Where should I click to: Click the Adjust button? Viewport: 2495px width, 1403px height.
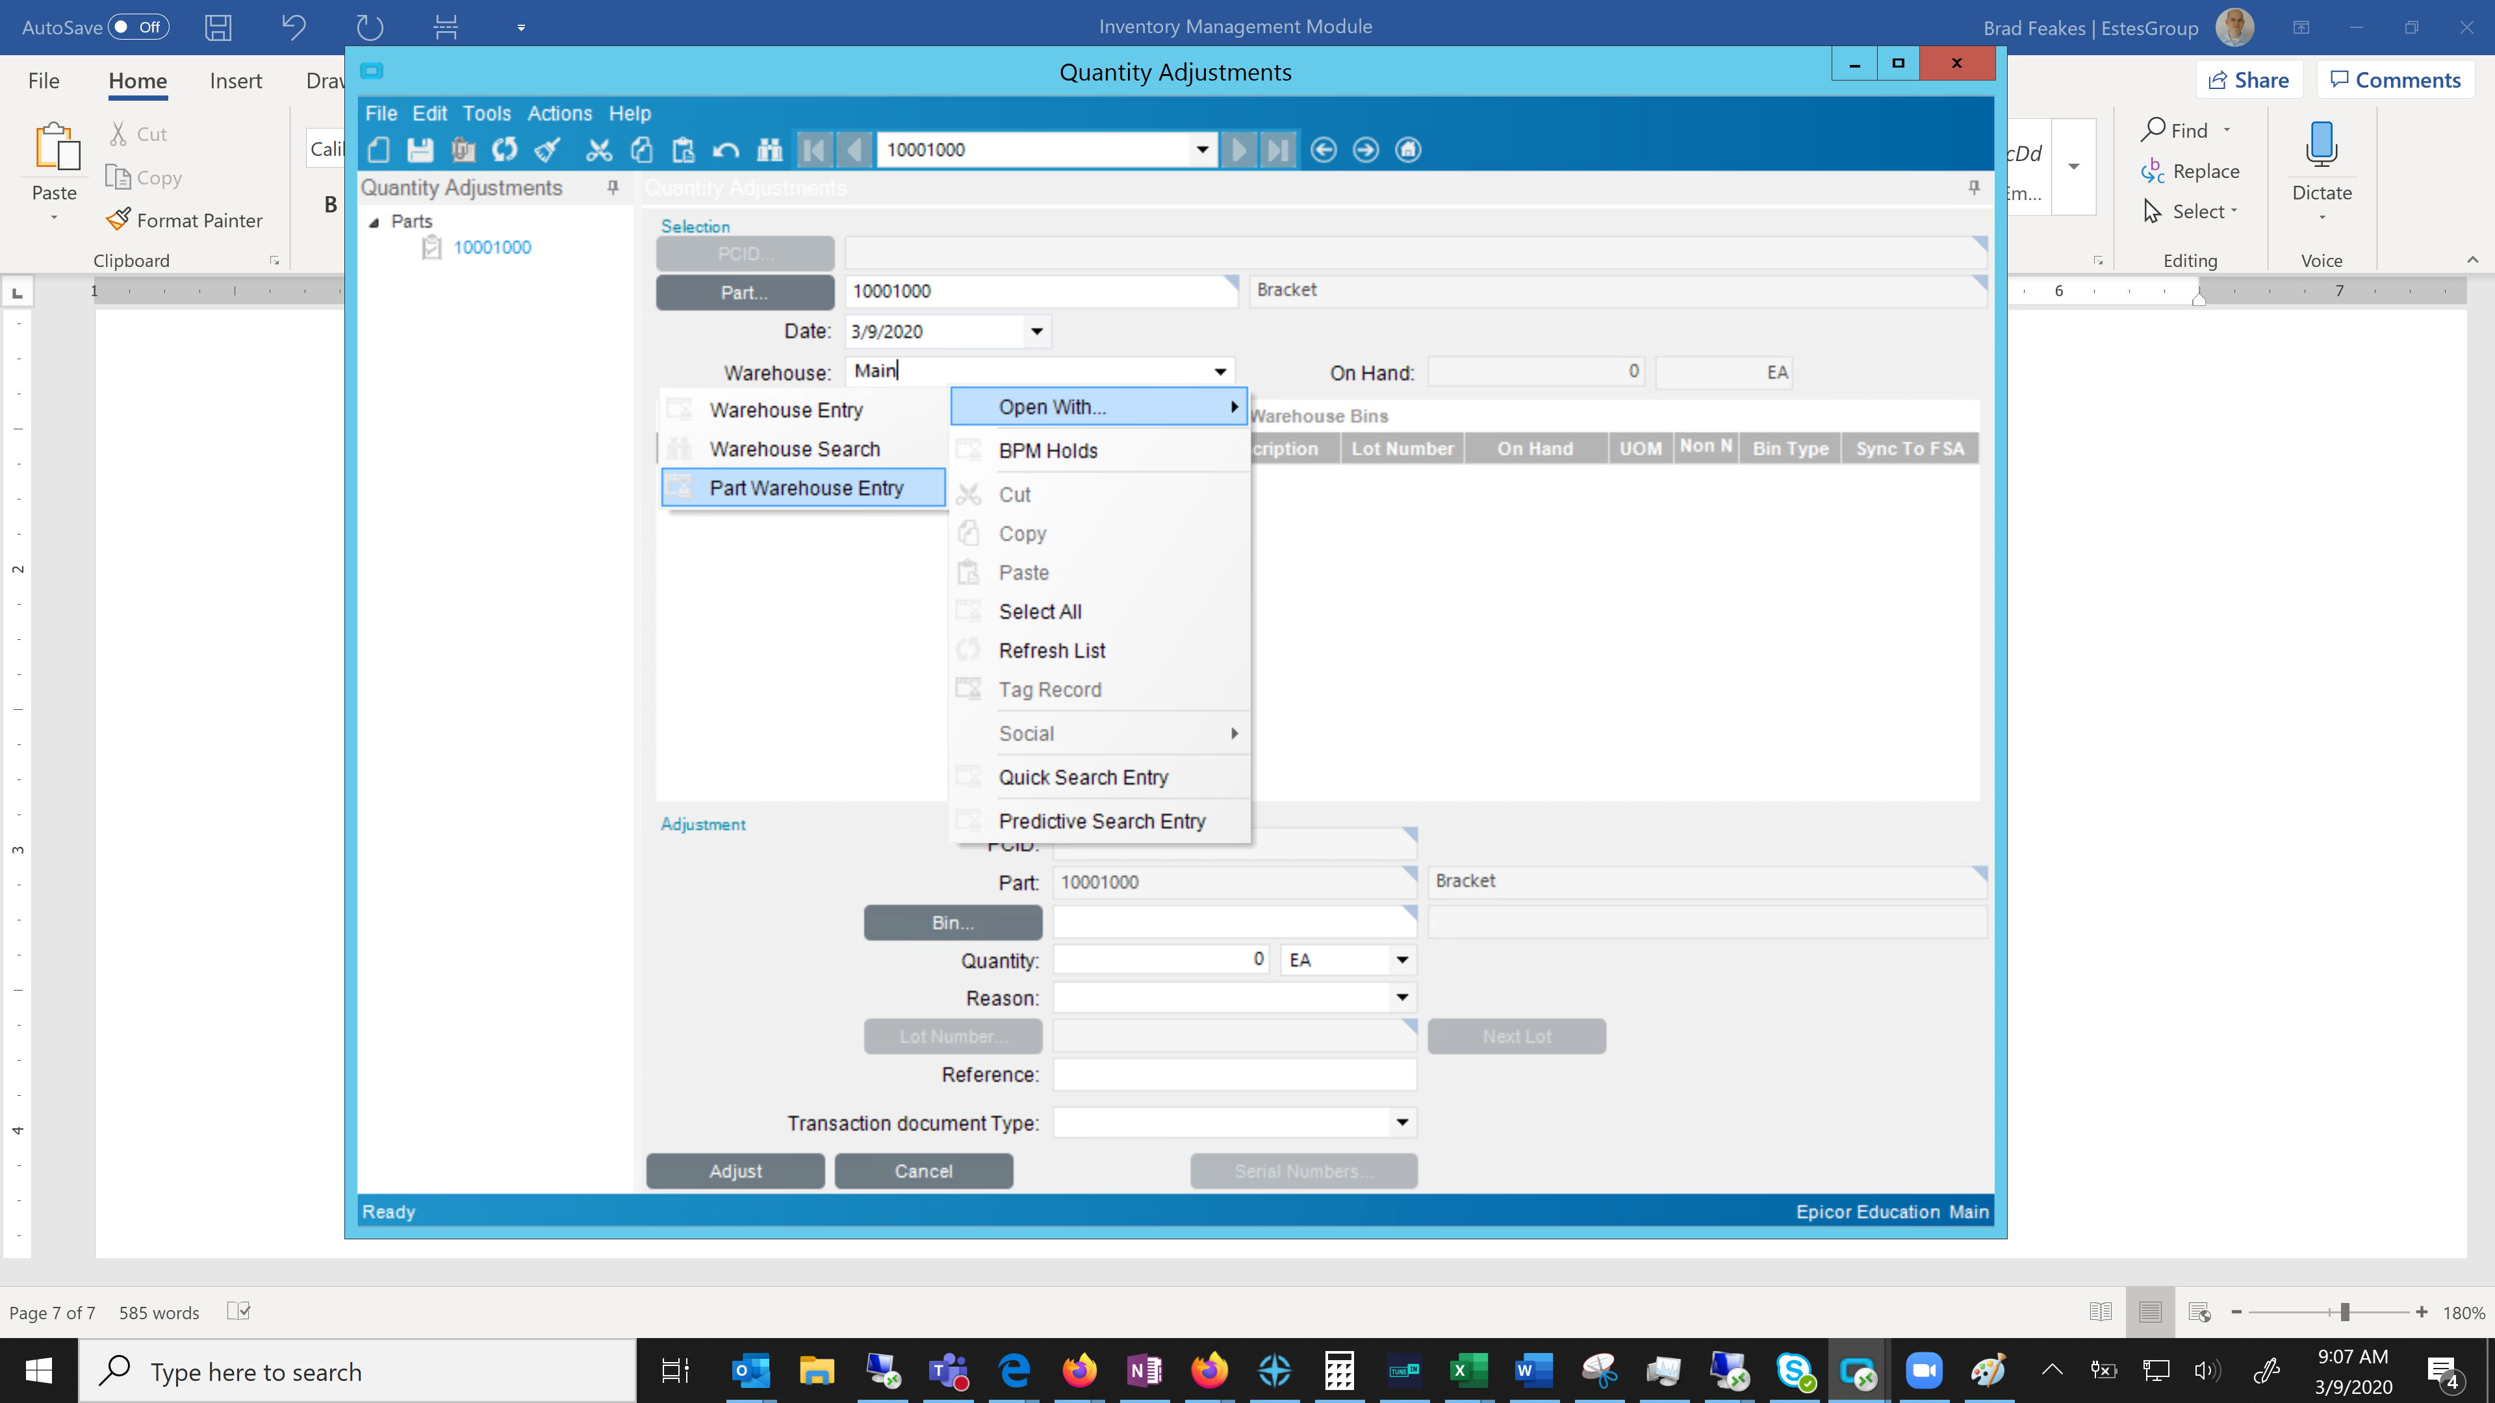pos(735,1170)
